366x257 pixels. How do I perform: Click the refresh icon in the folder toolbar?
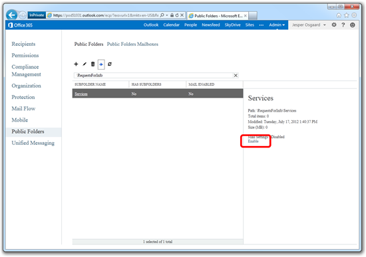110,64
